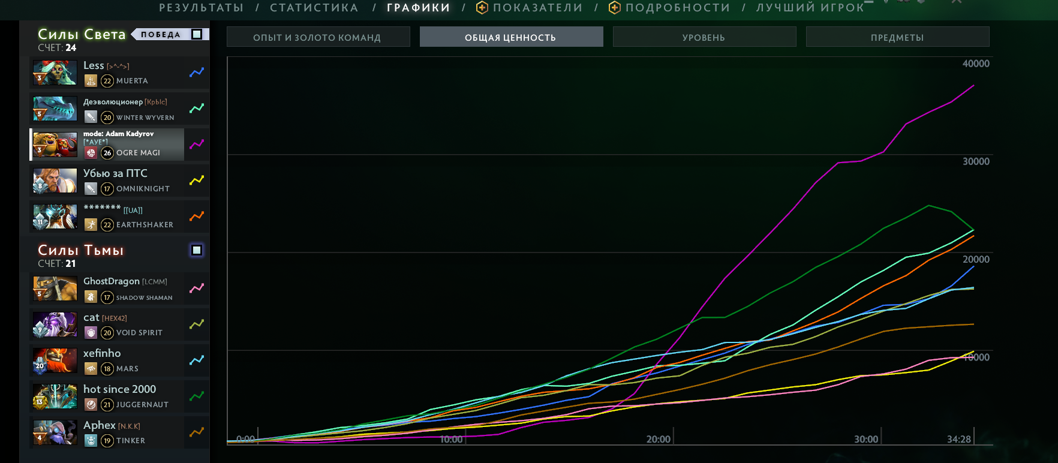The width and height of the screenshot is (1058, 463).
Task: Click the Dota Plus icon before ПОКАЗАТЕЛИ
Action: (x=482, y=8)
